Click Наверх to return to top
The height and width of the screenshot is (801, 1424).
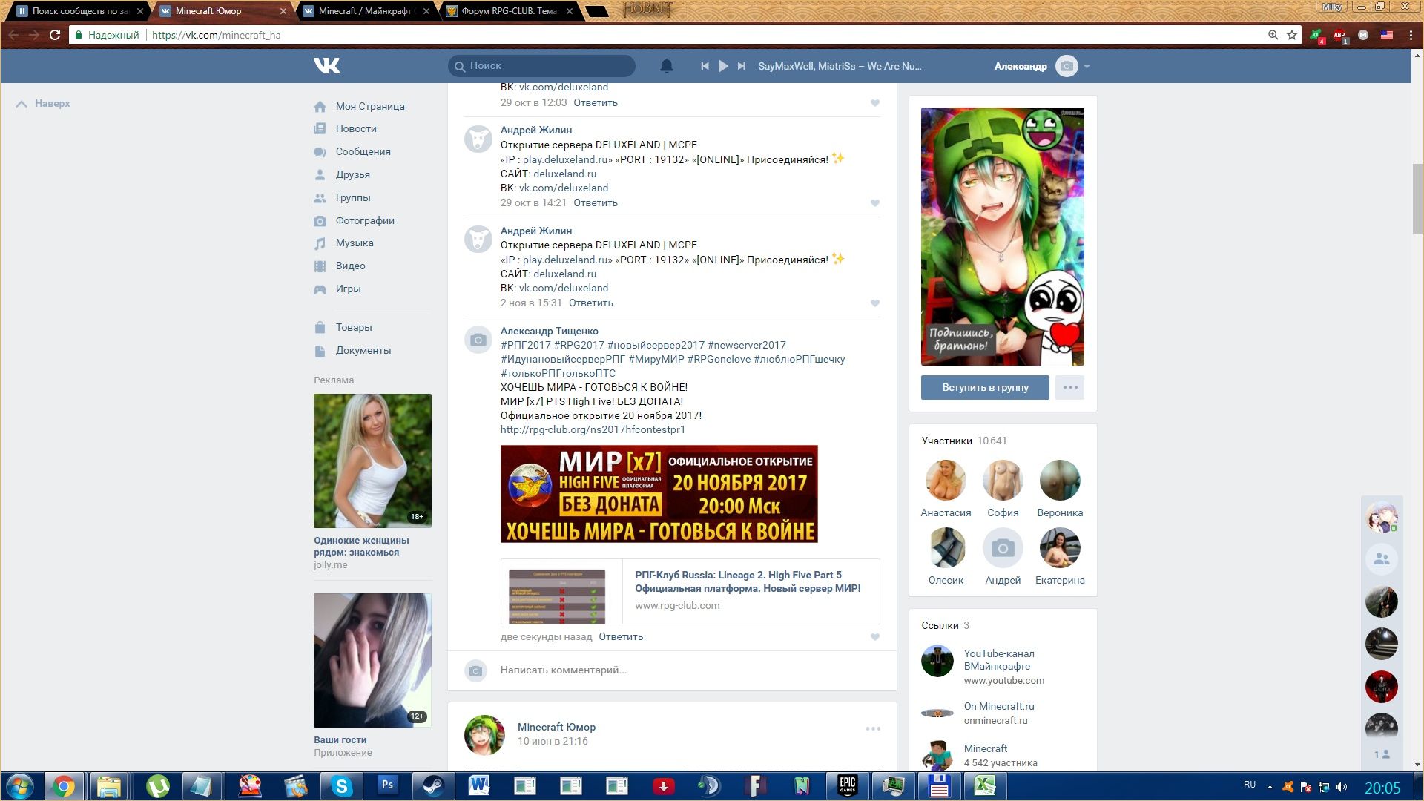click(x=44, y=104)
